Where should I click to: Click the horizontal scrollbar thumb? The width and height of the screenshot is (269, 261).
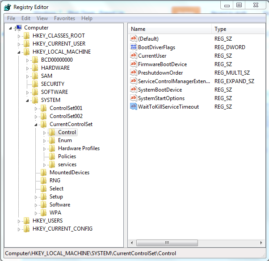coord(167,243)
